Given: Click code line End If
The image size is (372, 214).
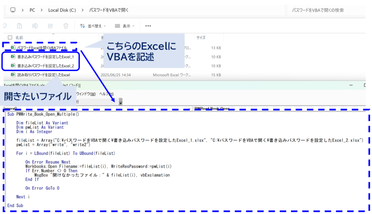Looking at the screenshot, I should pyautogui.click(x=32, y=180).
